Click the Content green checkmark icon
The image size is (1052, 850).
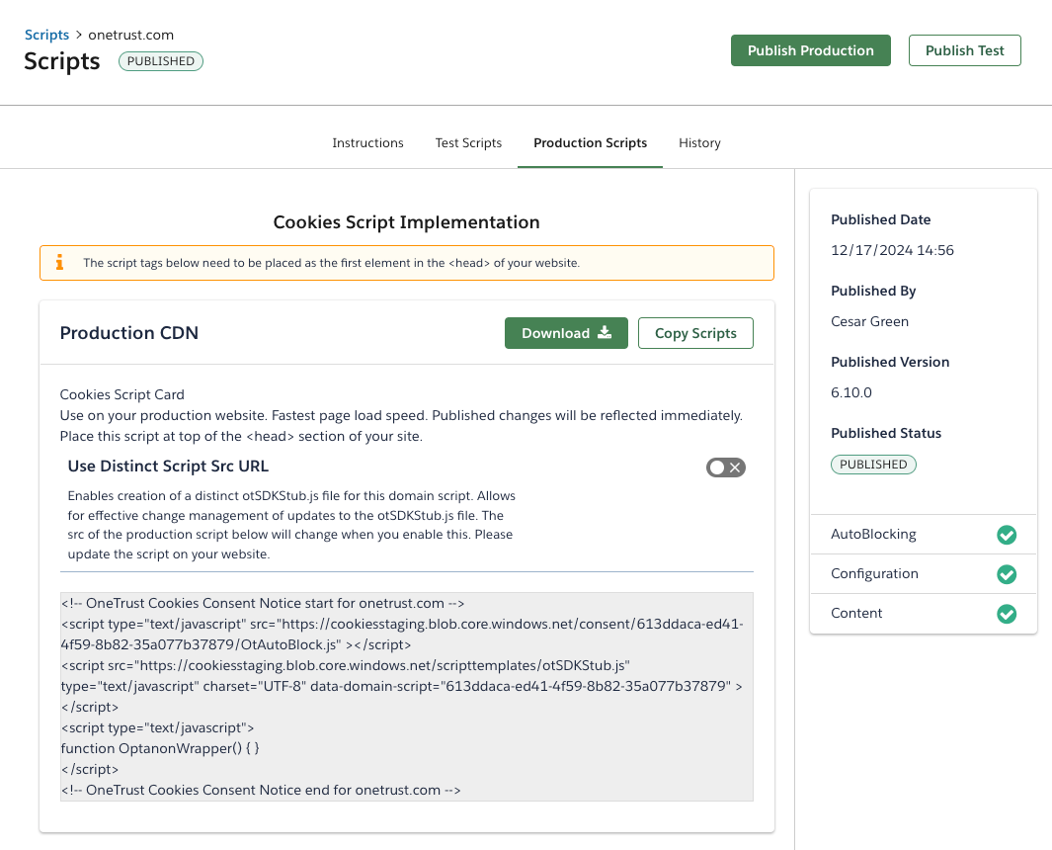point(1006,614)
